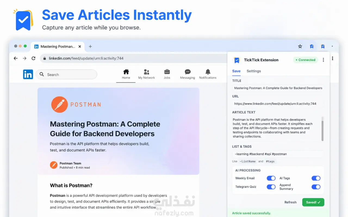Toggle the Append Summary switch
Viewport: 348px width, 217px height.
(x=316, y=187)
